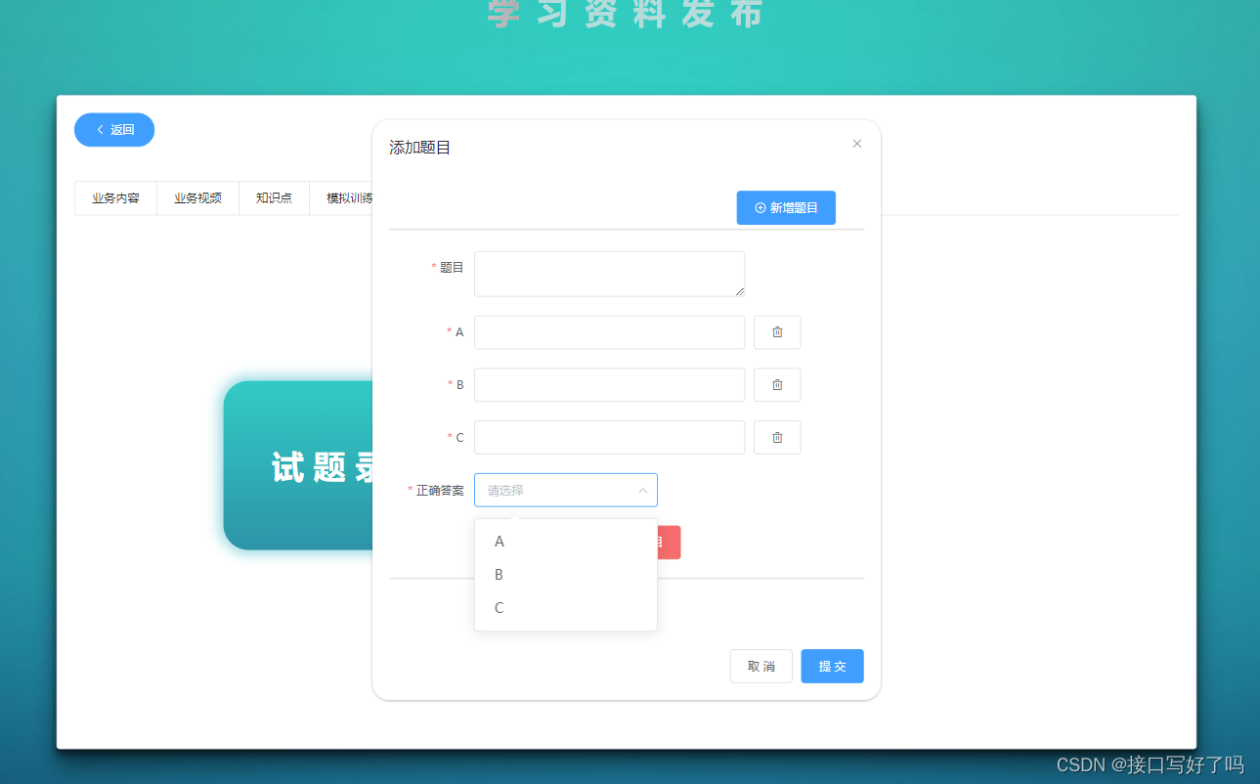The width and height of the screenshot is (1260, 784).
Task: Click the 返回 back button
Action: pyautogui.click(x=114, y=130)
